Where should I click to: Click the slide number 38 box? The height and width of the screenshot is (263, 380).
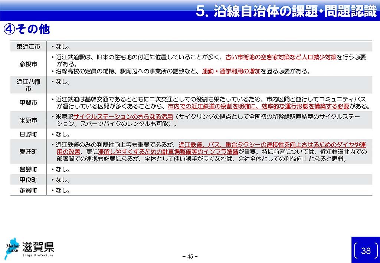pos(366,250)
